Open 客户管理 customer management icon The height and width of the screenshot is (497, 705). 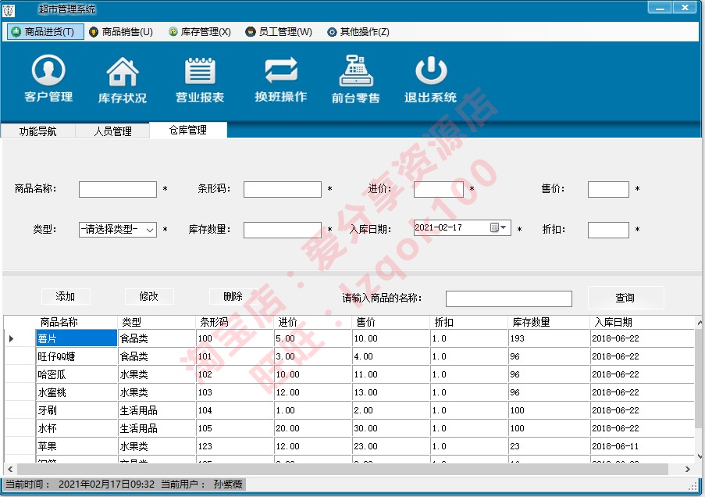pos(48,78)
